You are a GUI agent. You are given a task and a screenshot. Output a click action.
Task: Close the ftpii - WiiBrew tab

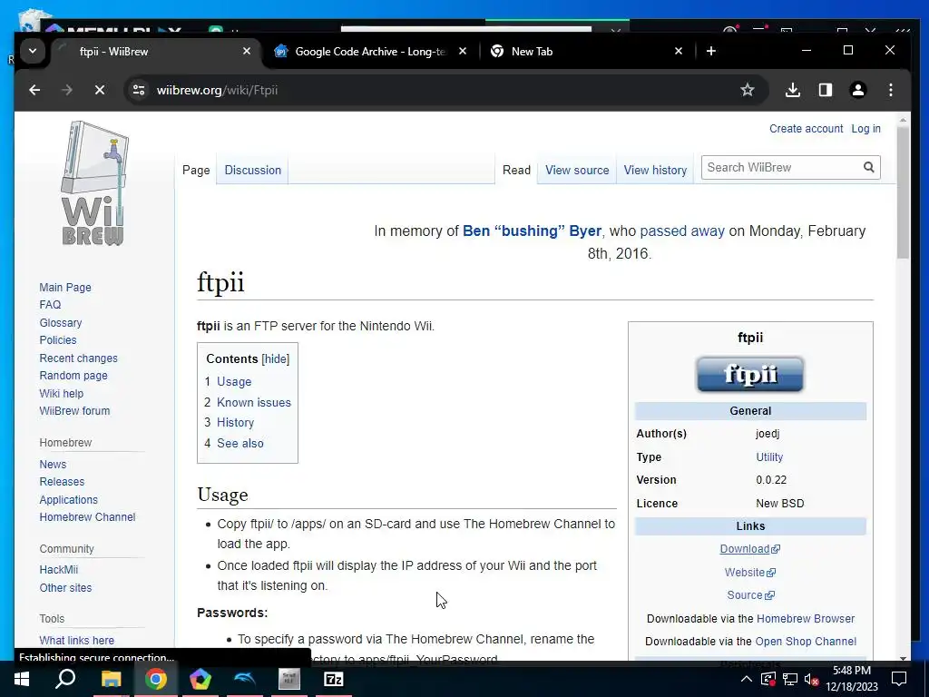247,52
